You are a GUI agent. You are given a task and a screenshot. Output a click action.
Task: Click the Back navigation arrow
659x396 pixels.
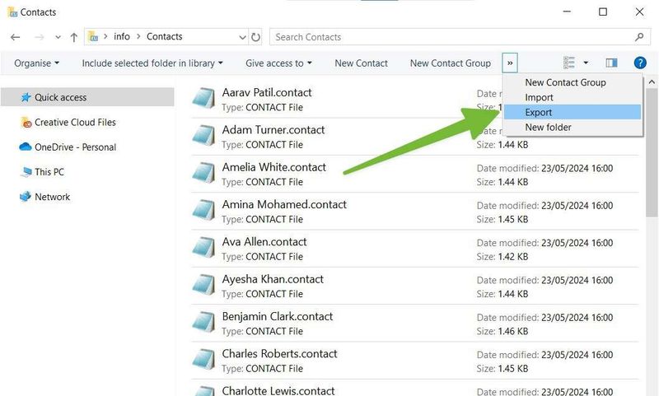pos(15,37)
